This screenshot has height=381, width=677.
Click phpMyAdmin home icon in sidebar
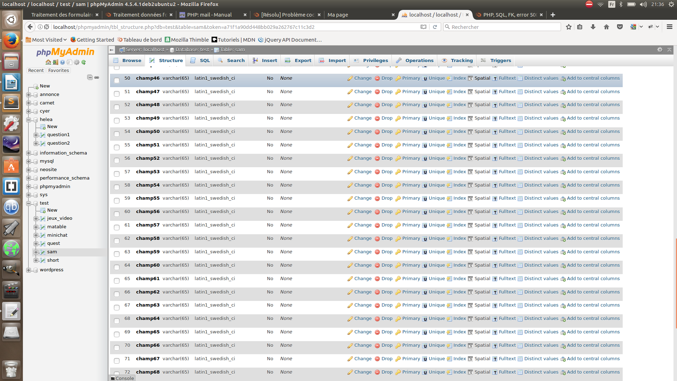(48, 62)
